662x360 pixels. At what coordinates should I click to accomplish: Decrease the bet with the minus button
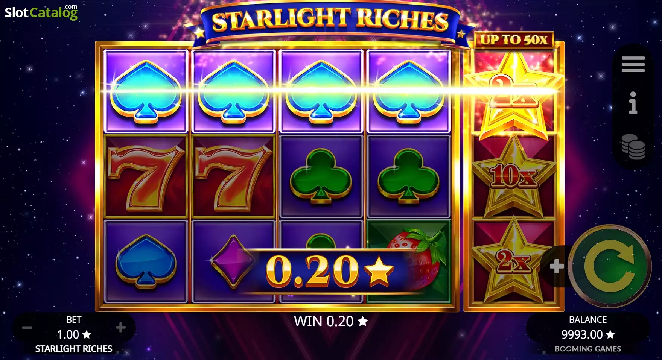pos(27,328)
